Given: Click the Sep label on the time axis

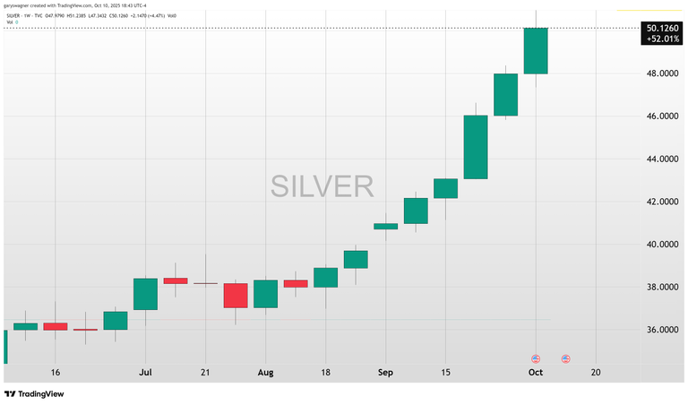Looking at the screenshot, I should (x=385, y=372).
